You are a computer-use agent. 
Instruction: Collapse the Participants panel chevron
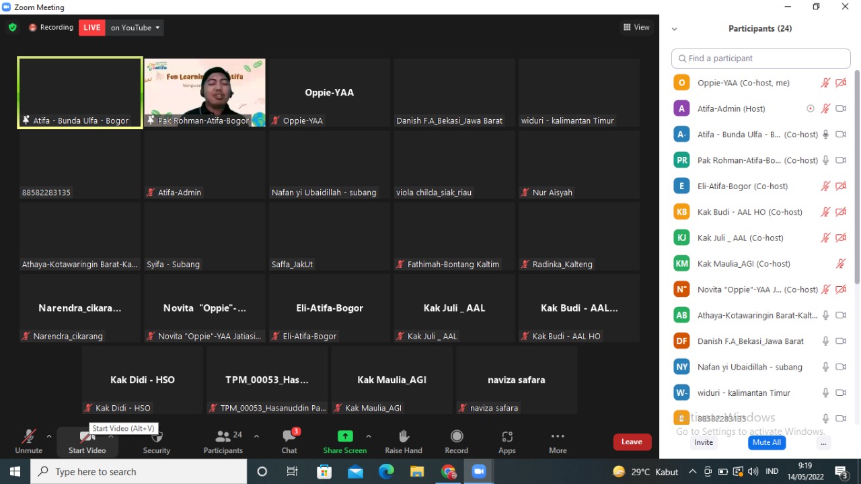point(675,29)
